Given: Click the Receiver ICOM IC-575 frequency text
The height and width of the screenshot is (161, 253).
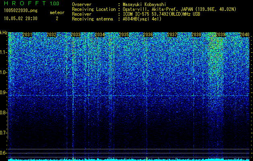Looking at the screenshot, I should [162, 14].
